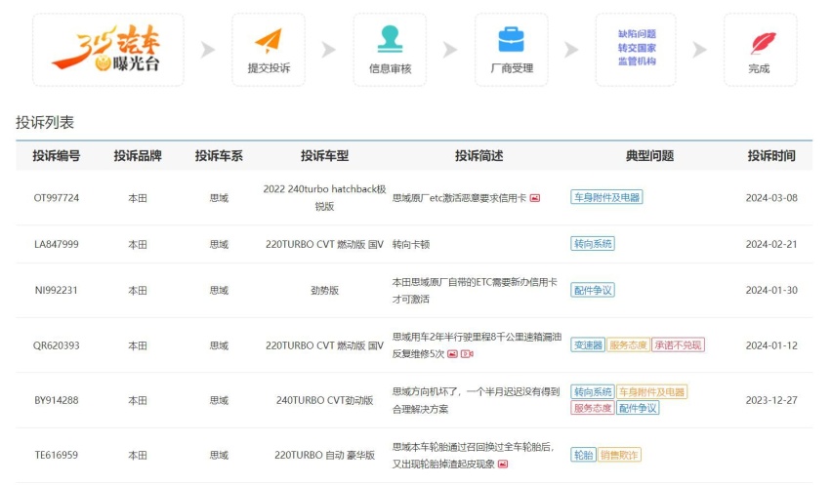Select the 车身附件及电器 tag on BY914288 row
Screen dimensions: 832x485
tap(651, 391)
